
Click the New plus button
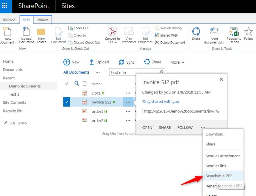71,62
